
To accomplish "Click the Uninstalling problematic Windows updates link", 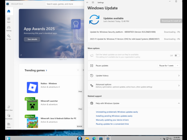I will pos(117,112).
